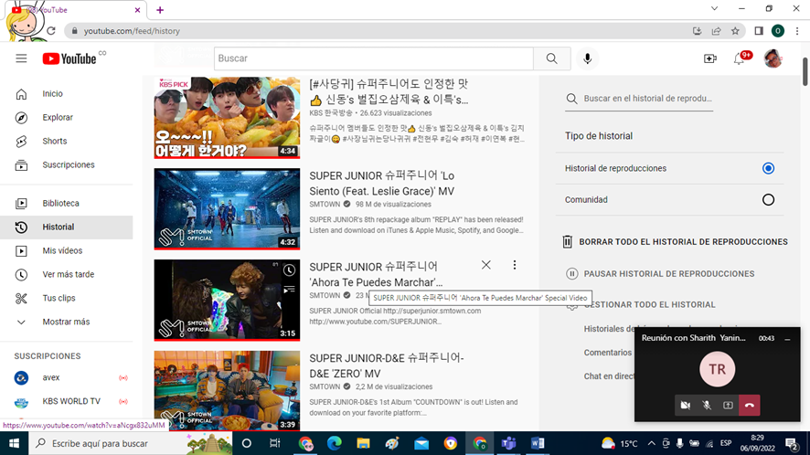
Task: Open Mis vídeos in sidebar
Action: coord(66,250)
